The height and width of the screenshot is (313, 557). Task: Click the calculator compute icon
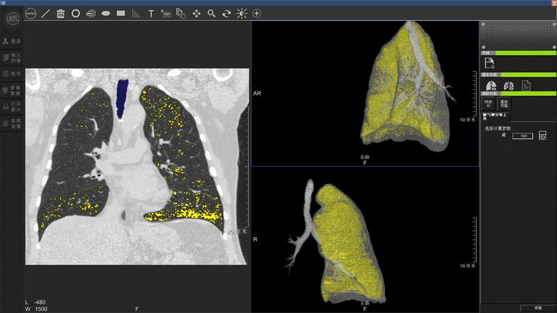(x=542, y=135)
